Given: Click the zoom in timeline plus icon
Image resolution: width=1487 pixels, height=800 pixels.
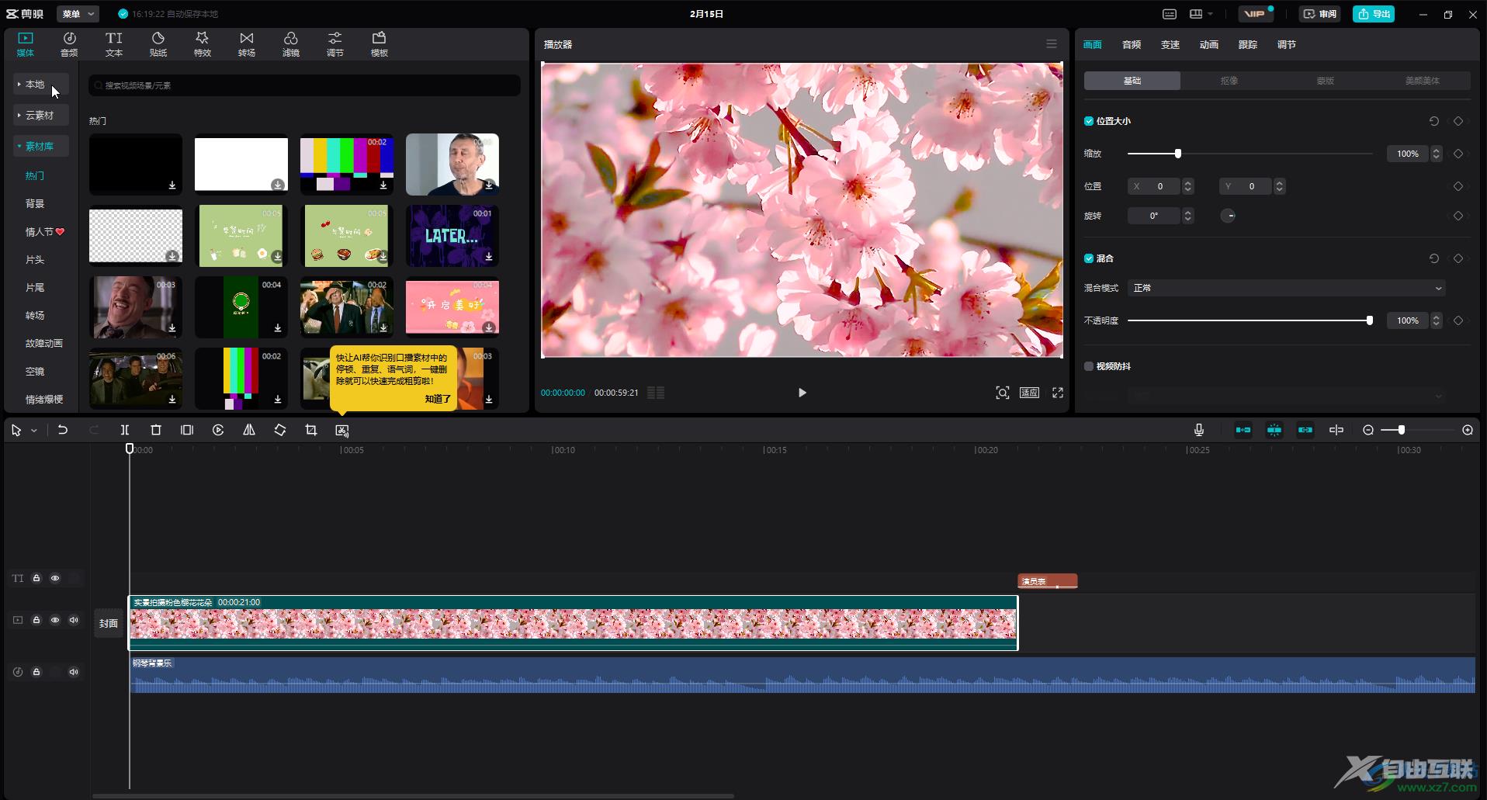Looking at the screenshot, I should coord(1468,430).
